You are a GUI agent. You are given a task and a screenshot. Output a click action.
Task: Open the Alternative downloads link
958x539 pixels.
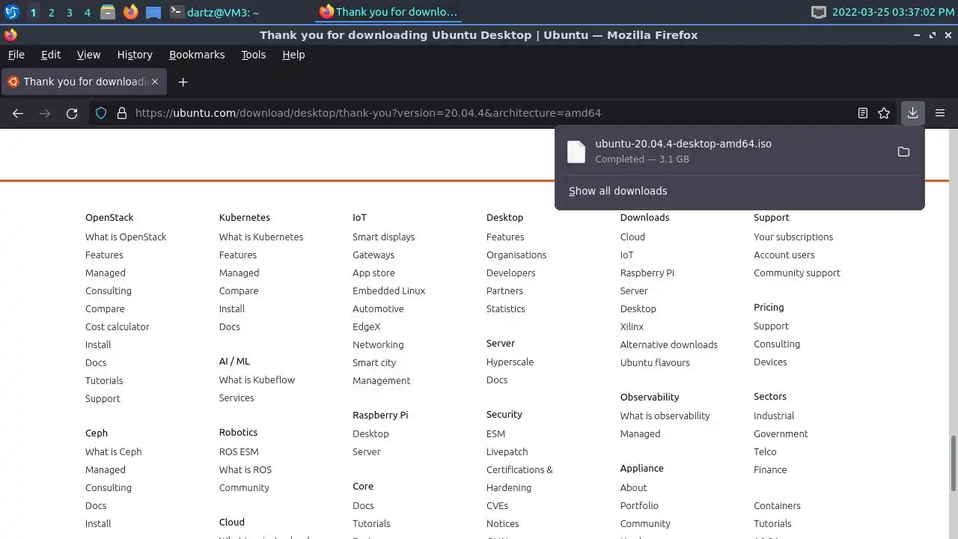pos(668,344)
